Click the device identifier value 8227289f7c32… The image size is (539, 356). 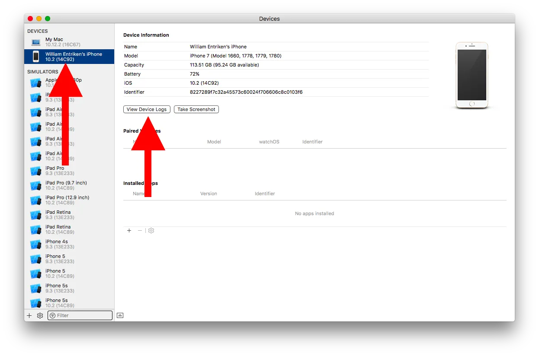pyautogui.click(x=246, y=92)
